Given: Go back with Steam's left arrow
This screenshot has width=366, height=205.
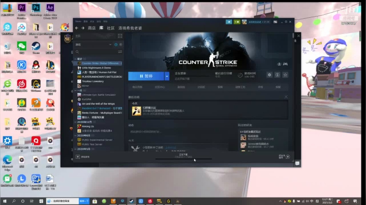Looking at the screenshot, I should coord(77,28).
